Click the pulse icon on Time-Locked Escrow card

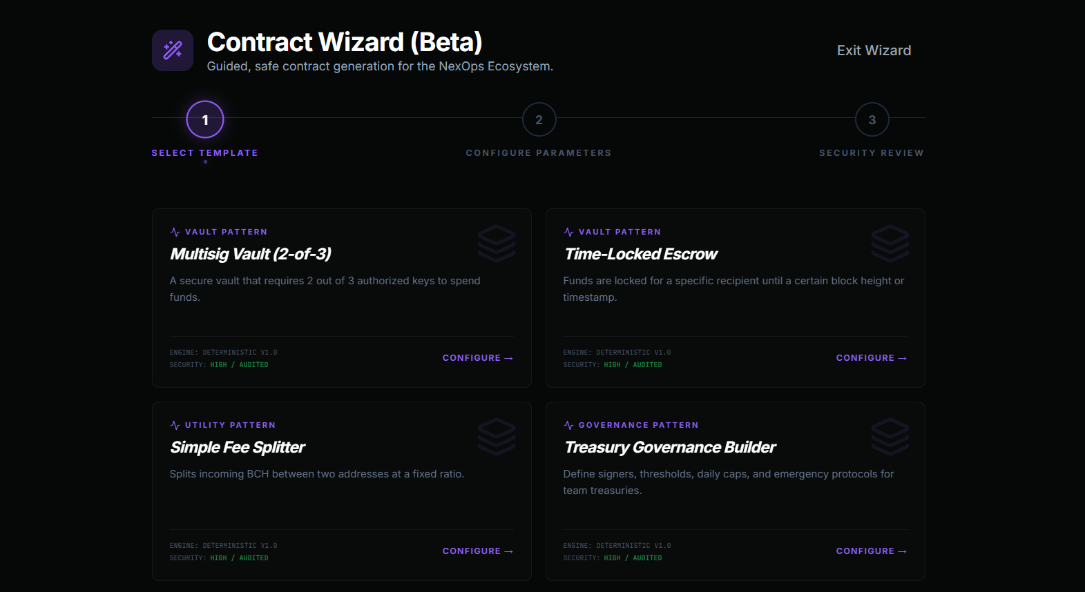[x=568, y=231]
